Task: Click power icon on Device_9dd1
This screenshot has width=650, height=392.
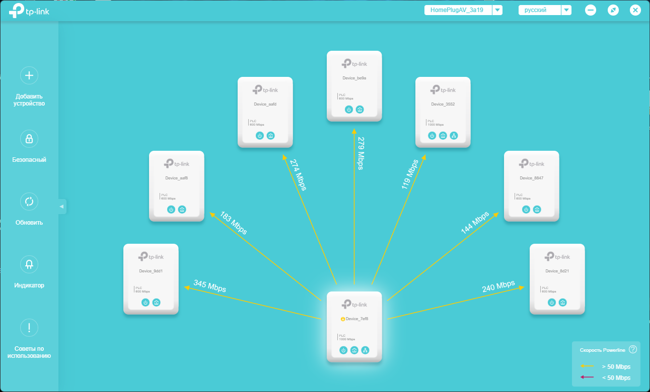Action: [x=146, y=303]
